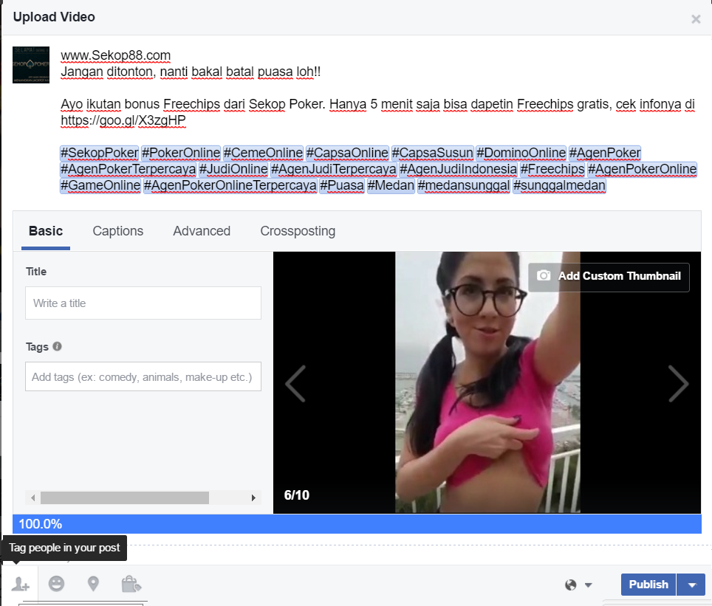Click the horizontal scrollbar right arrow
712x606 pixels.
(253, 498)
